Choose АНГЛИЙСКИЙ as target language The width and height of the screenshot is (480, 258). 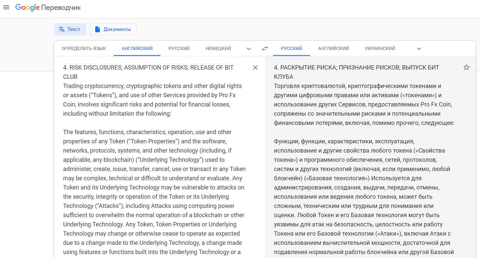pos(333,48)
